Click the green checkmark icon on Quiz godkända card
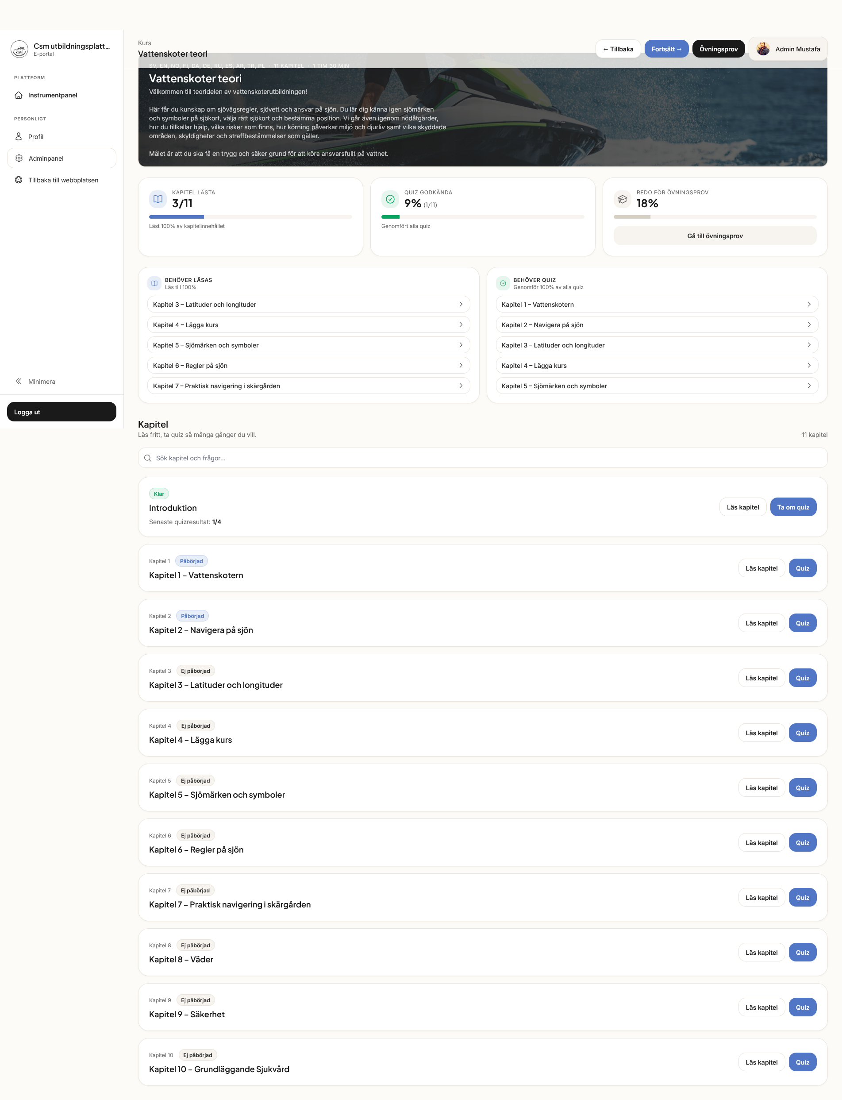842x1100 pixels. click(x=390, y=199)
